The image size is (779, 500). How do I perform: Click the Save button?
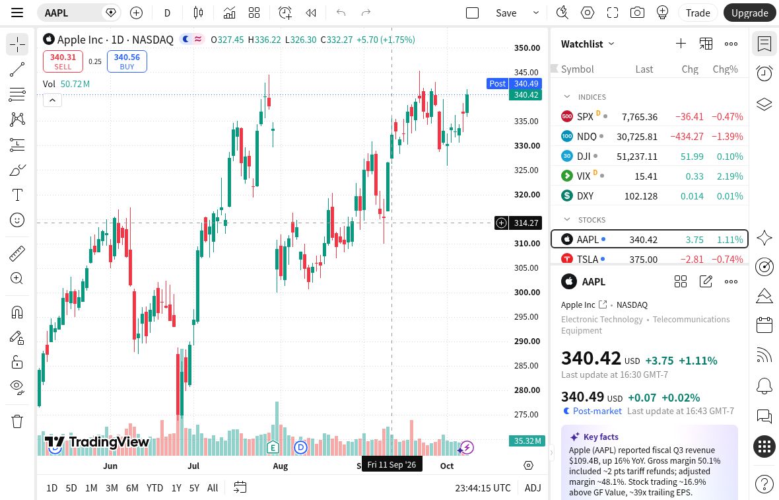point(506,13)
